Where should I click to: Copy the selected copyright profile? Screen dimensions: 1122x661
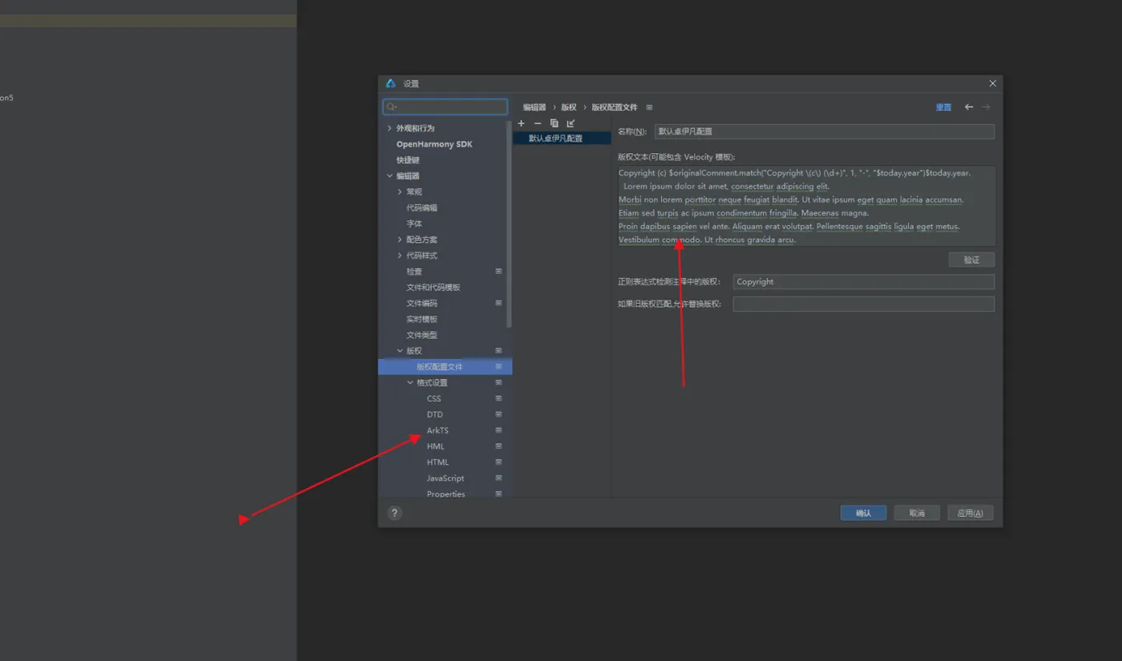[554, 123]
